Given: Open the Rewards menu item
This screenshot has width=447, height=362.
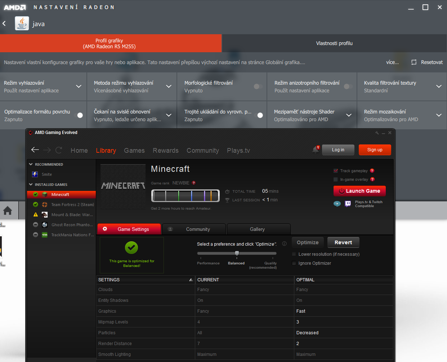Looking at the screenshot, I should click(x=166, y=151).
